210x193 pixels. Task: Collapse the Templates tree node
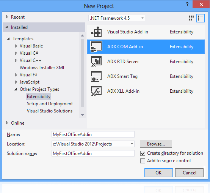click(x=8, y=39)
